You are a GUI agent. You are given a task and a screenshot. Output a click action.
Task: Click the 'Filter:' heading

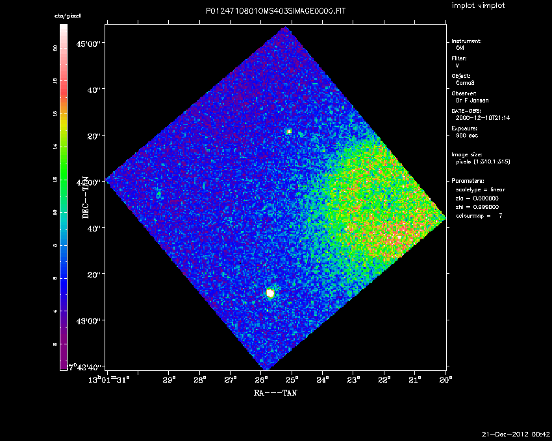[459, 58]
